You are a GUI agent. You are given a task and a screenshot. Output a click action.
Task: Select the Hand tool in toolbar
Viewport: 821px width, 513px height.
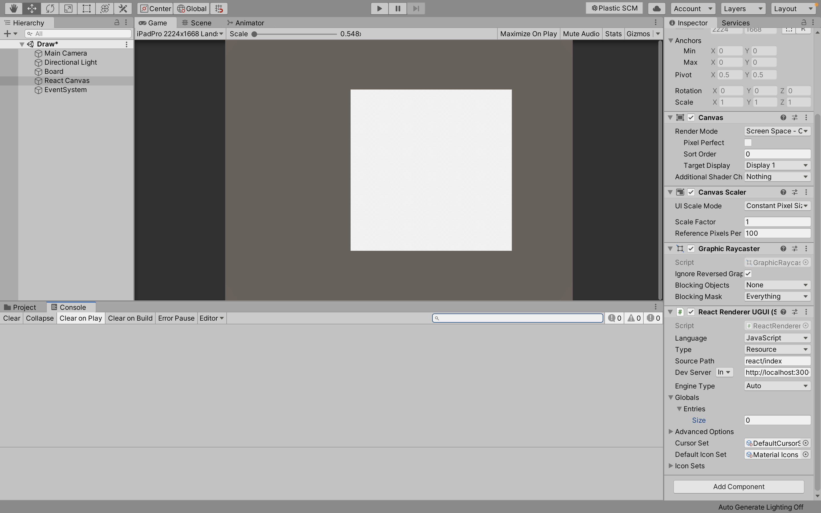point(13,9)
